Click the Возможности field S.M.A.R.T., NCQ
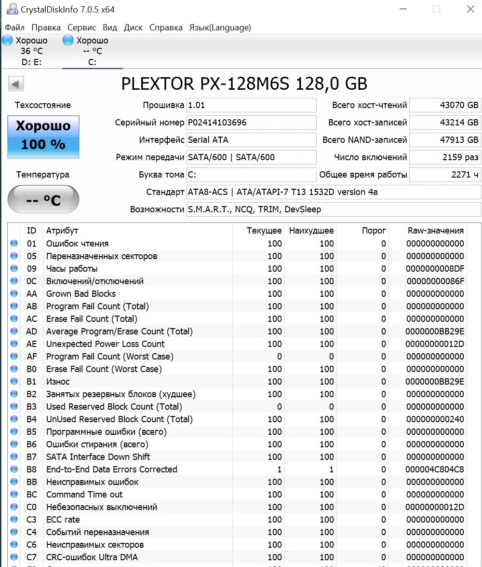Viewport: 482px width, 567px height. (x=334, y=209)
